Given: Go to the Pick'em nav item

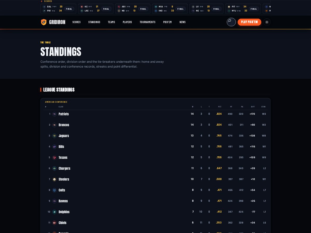Looking at the screenshot, I should 167,22.
